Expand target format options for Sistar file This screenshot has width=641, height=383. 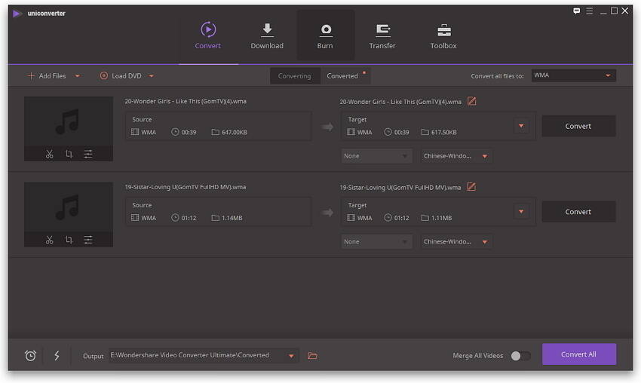tap(521, 211)
